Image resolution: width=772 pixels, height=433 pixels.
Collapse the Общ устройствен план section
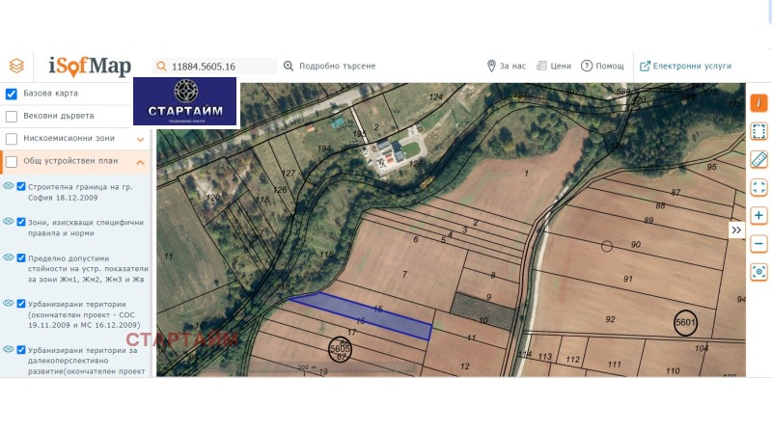click(x=140, y=162)
